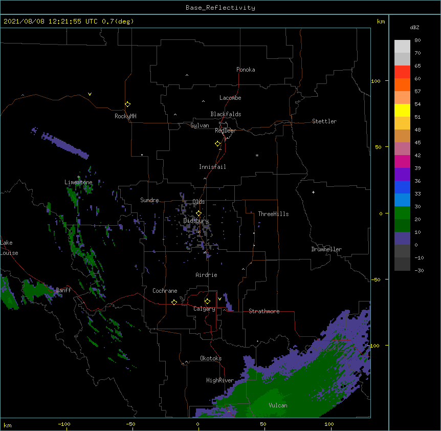Click the Drumheller label
Viewport: 441px width, 431px height.
pos(326,249)
